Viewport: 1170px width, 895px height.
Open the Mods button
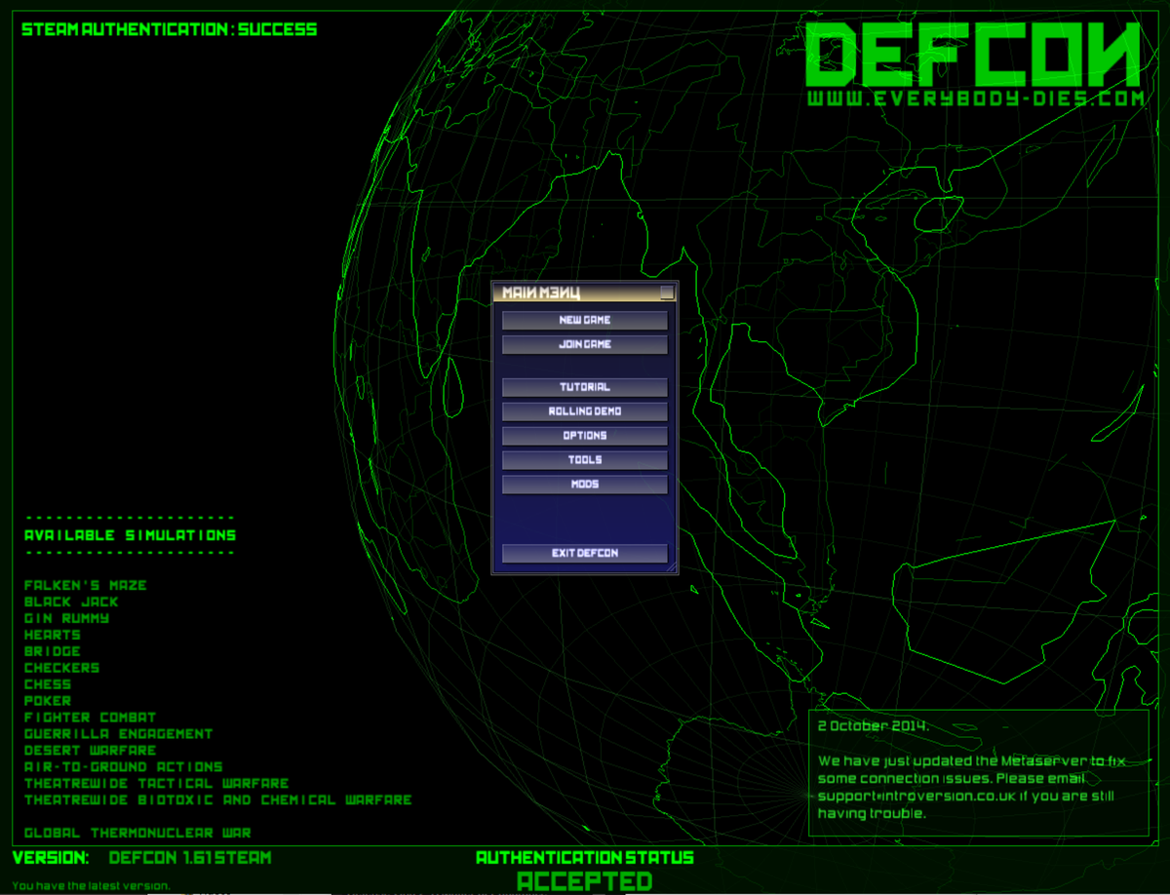click(x=585, y=485)
